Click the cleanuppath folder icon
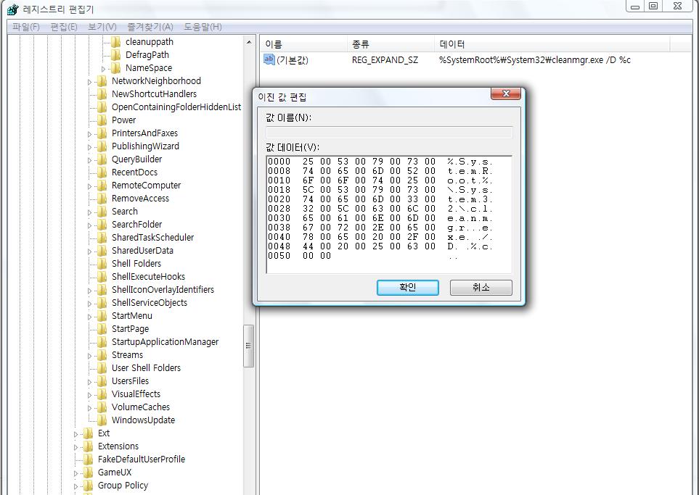The width and height of the screenshot is (699, 495). [x=116, y=42]
